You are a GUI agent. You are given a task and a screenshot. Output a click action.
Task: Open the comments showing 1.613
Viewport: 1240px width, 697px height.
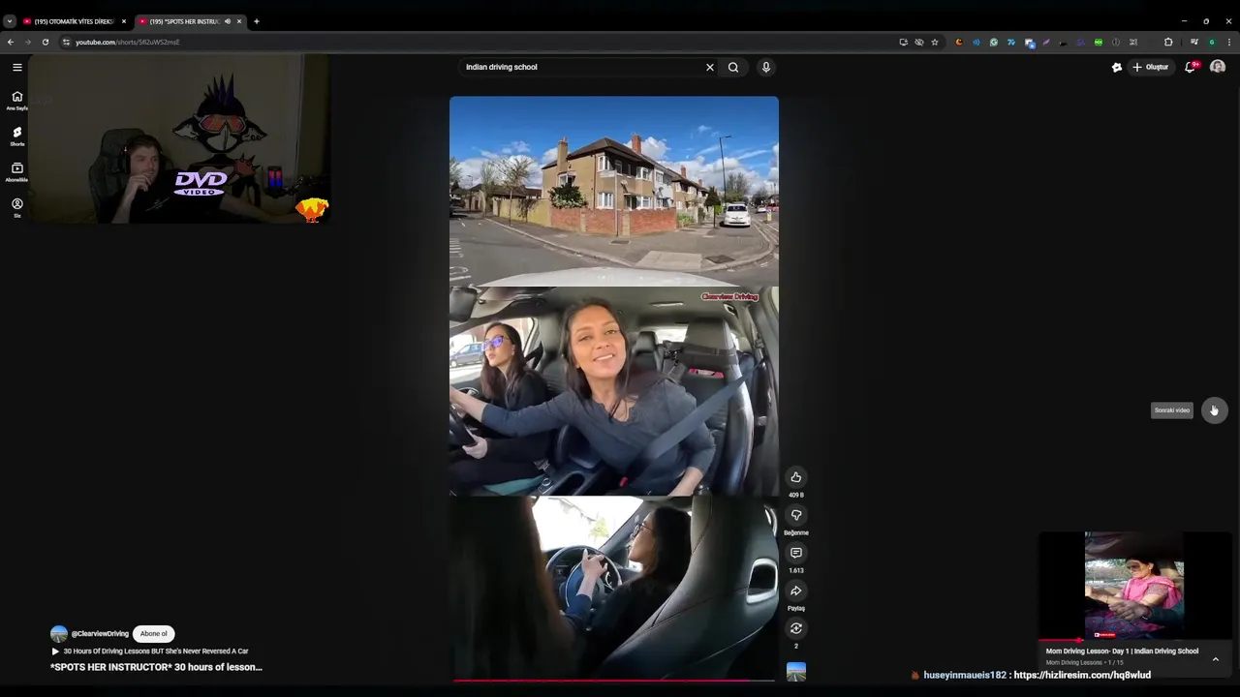pos(796,553)
